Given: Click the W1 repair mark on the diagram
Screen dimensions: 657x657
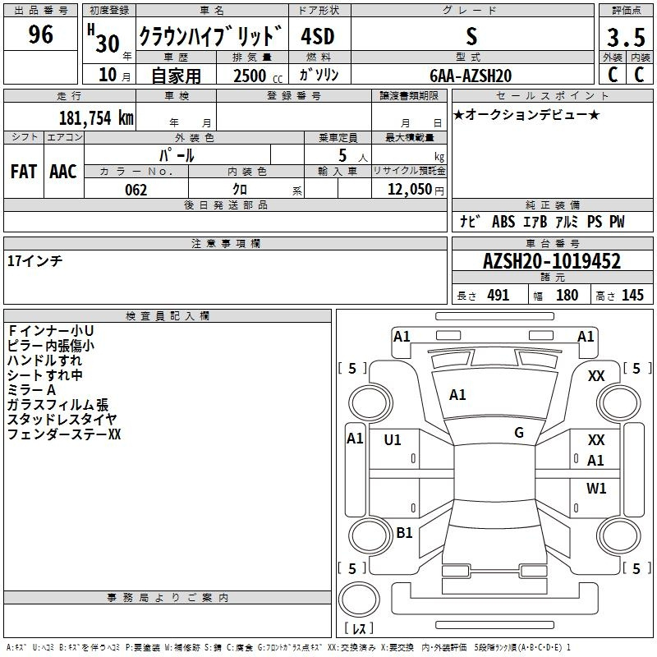Looking at the screenshot, I should pos(596,489).
